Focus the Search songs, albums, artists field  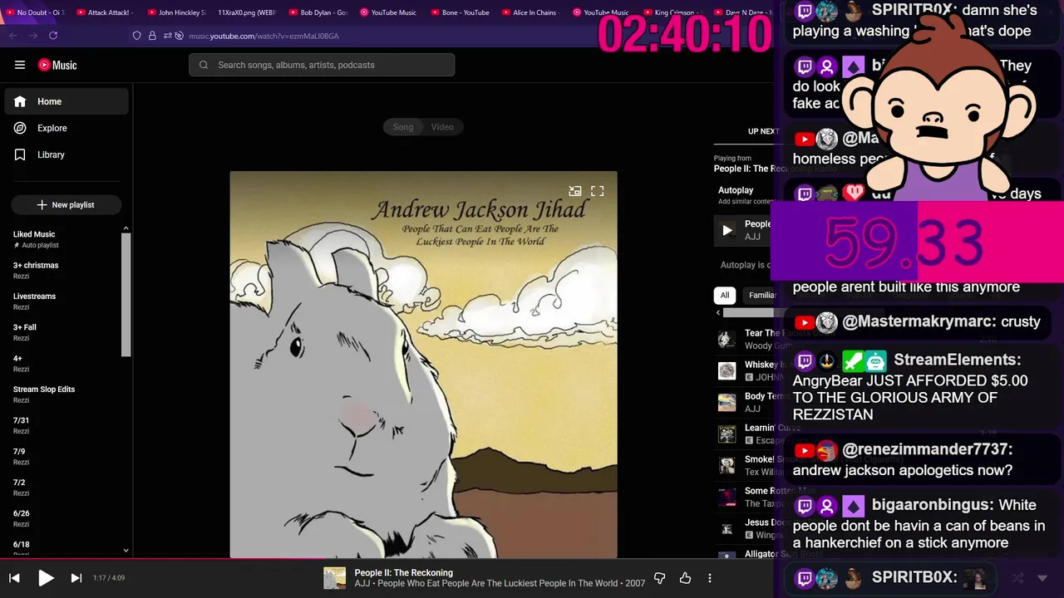[x=322, y=65]
